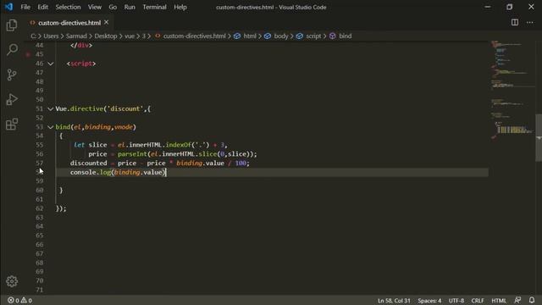Screen dimensions: 542x305
Task: Click the closing </div> tag on line 44
Action: click(81, 45)
